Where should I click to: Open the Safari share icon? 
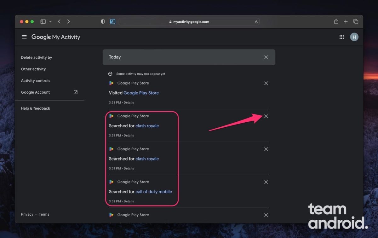(x=336, y=21)
